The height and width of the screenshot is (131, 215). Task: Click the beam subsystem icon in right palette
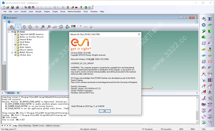tap(210, 19)
